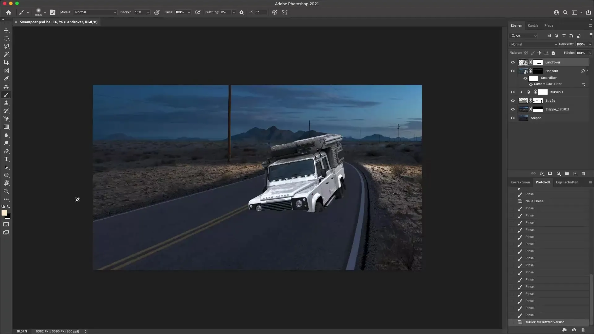
Task: Add layer mask in Layers panel
Action: [550, 173]
